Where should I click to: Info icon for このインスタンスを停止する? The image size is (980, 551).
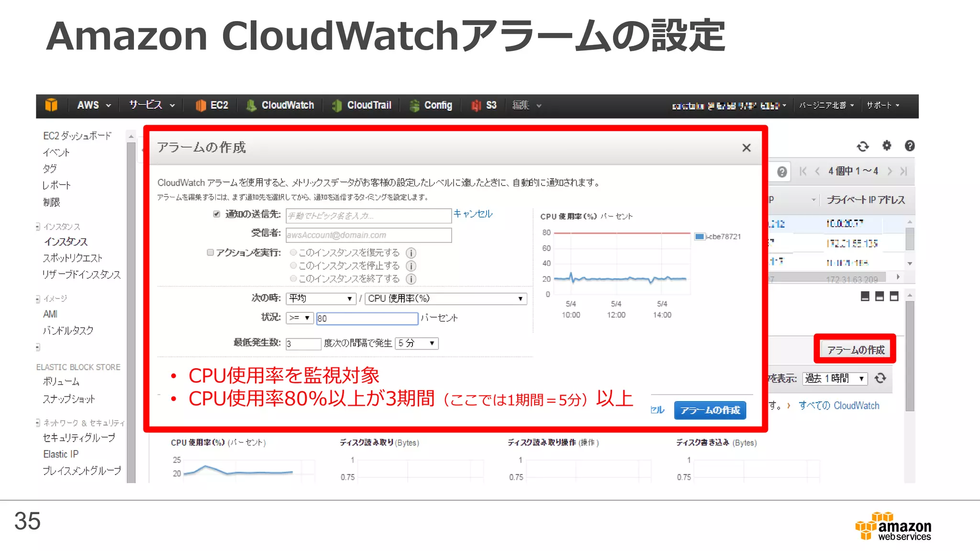tap(411, 266)
